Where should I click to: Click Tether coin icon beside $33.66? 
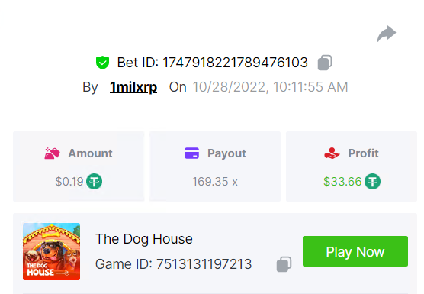click(372, 182)
